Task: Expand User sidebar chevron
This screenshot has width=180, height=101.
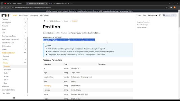Action: tap(25, 33)
